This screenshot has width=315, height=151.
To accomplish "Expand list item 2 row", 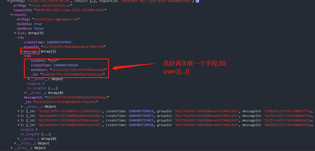I will pyautogui.click(x=18, y=116).
